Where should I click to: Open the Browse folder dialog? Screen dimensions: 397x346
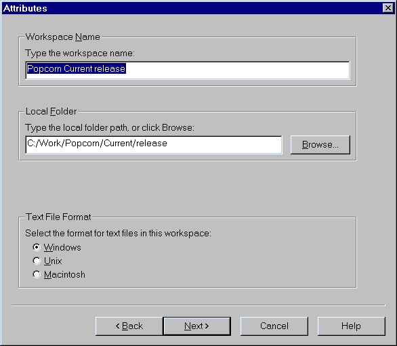click(320, 144)
